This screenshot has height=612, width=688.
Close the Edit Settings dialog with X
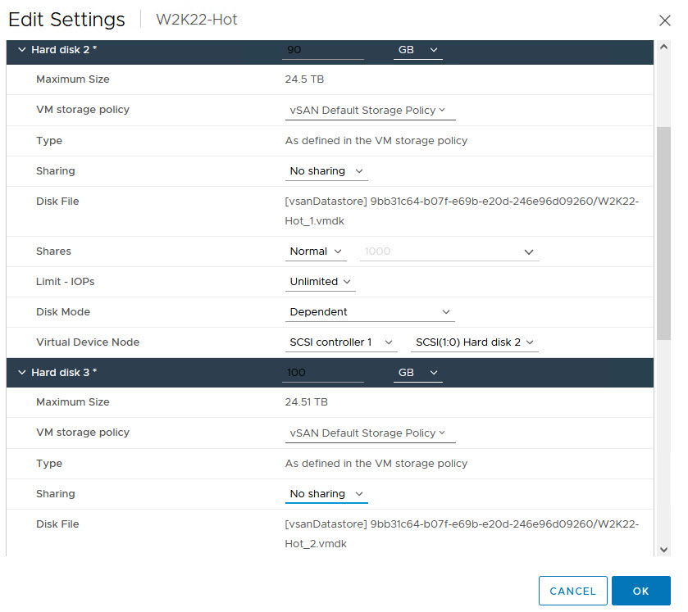665,20
